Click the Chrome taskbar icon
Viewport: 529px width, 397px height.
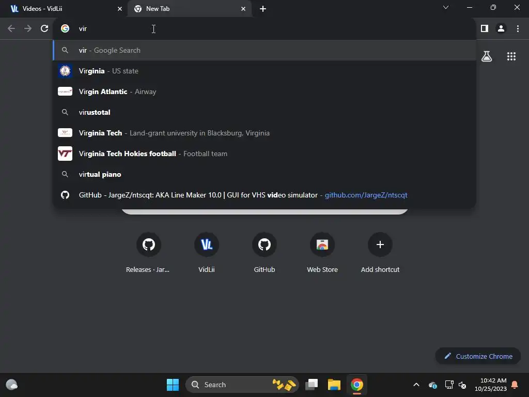356,385
